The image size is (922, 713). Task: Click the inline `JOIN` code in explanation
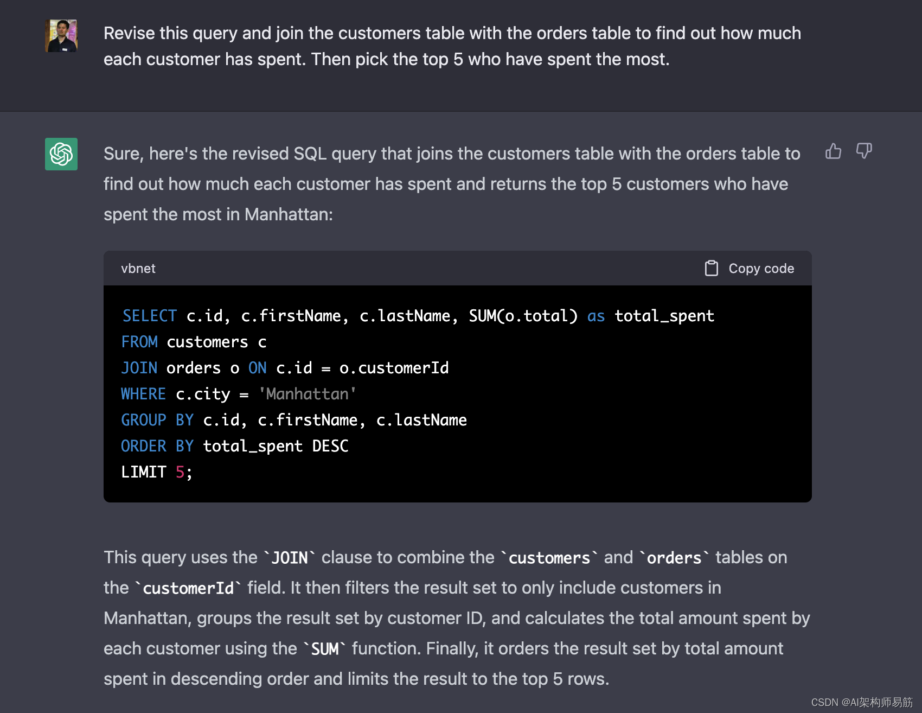[290, 558]
